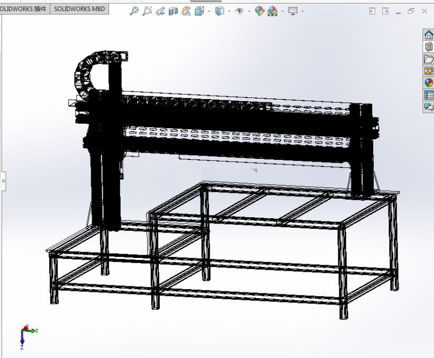Expand the View Settings dropdown arrow

303,11
